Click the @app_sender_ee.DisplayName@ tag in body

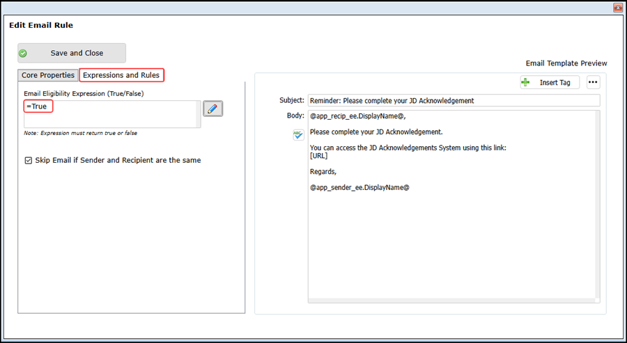pos(359,188)
